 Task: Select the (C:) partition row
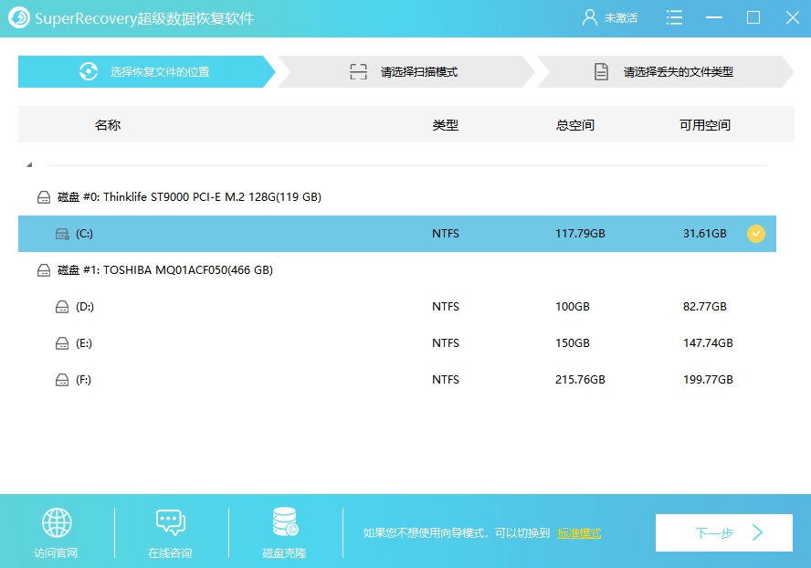pyautogui.click(x=397, y=234)
